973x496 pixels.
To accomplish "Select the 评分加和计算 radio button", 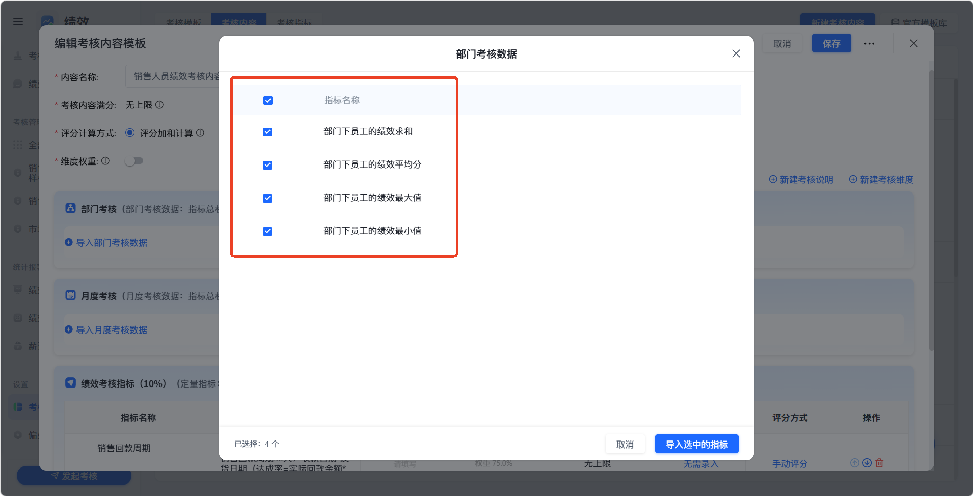I will 130,133.
